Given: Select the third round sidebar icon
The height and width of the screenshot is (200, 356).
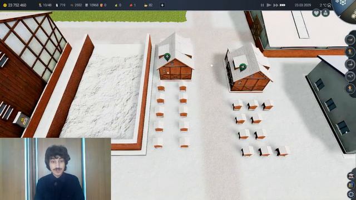Looking at the screenshot, I should click(x=350, y=64).
